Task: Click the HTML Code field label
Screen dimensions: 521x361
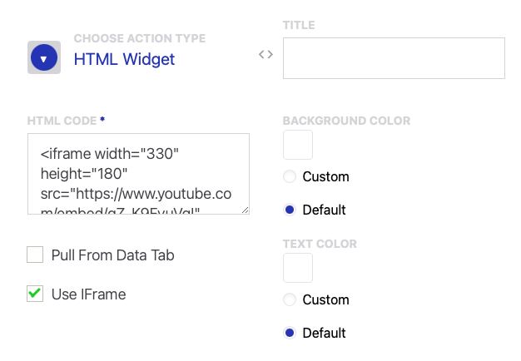Action: coord(62,121)
